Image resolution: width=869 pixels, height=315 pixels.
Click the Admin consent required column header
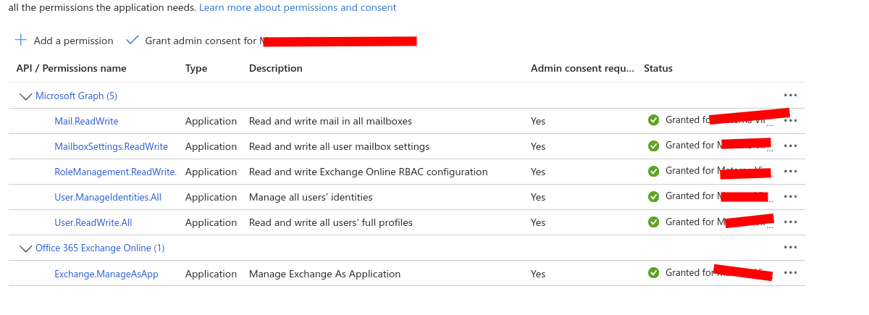pos(582,68)
